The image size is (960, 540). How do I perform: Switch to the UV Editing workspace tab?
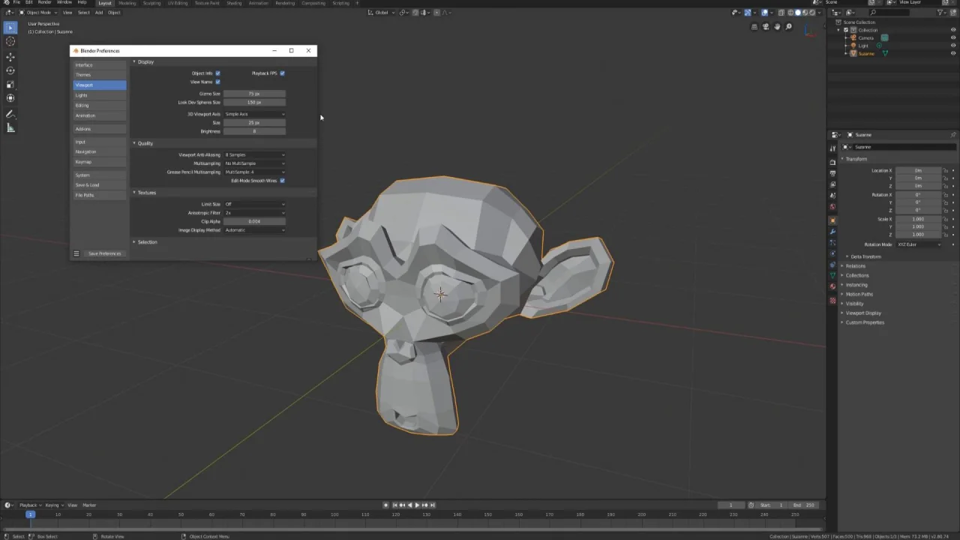click(178, 3)
